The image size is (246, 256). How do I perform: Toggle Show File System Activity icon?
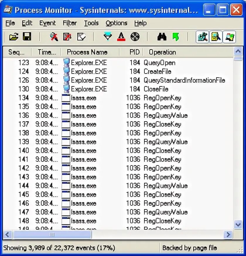(x=216, y=37)
